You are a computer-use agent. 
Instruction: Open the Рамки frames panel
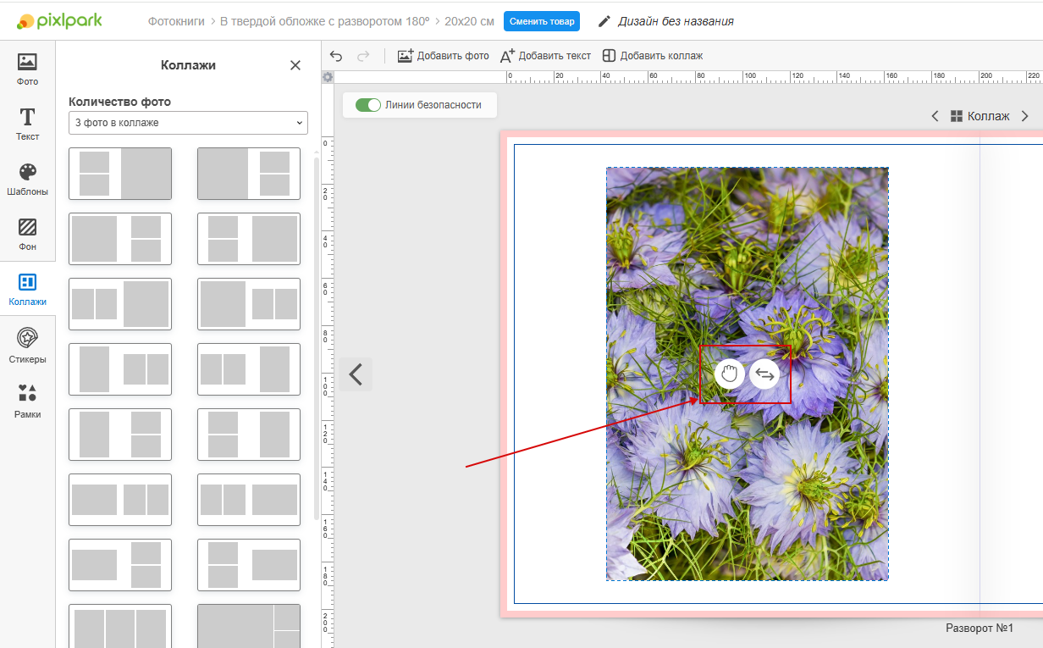click(x=27, y=402)
